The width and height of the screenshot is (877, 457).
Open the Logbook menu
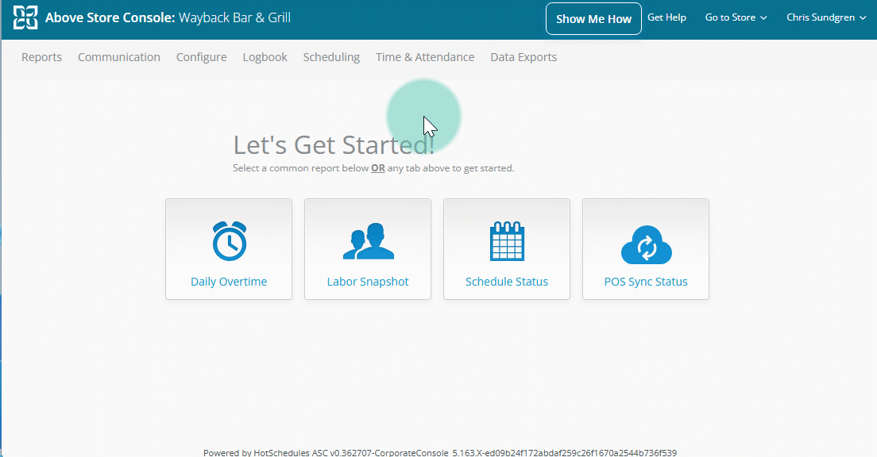265,57
